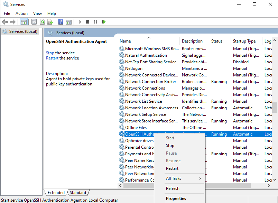Sort by the Startup Type column header
Screen dimensions: 278x203
(247, 41)
